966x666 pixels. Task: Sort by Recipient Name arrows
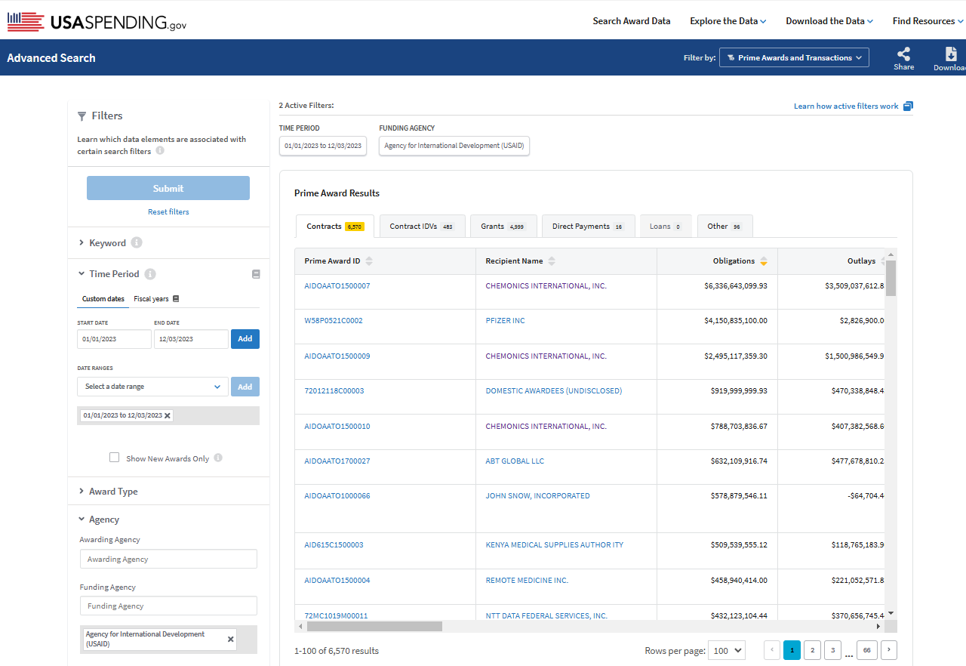(x=552, y=261)
